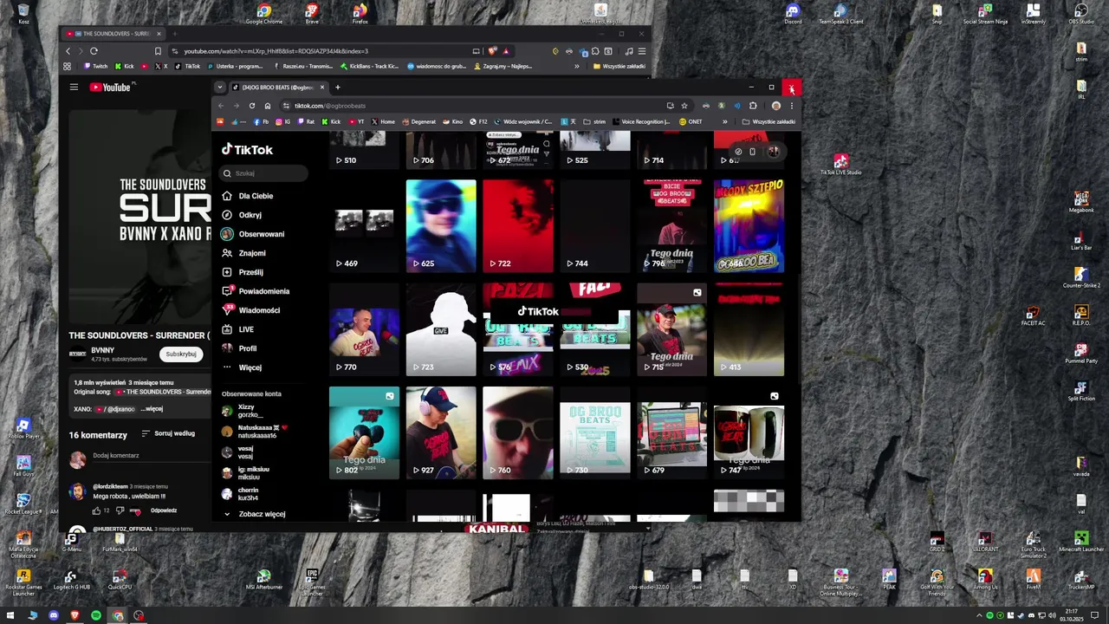Open TikTok video with 770 views

[364, 329]
